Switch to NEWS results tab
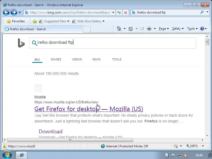Viewport: 212px width, 159px height. point(96,59)
